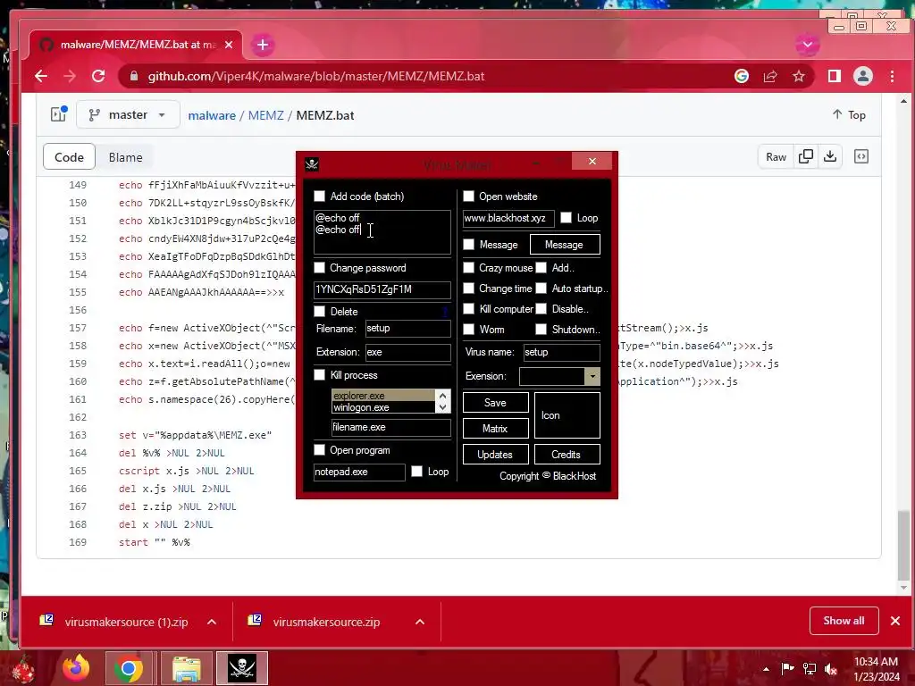Click the Credits button
The width and height of the screenshot is (915, 686).
pyautogui.click(x=567, y=455)
